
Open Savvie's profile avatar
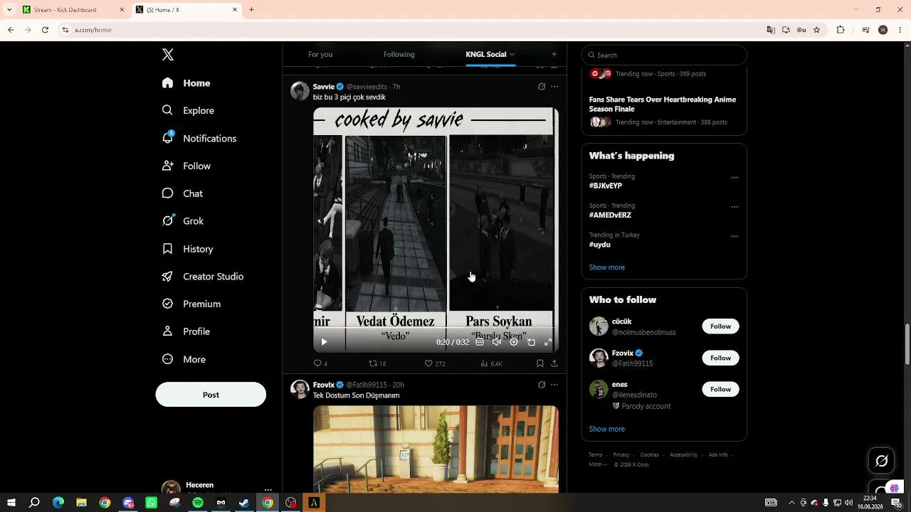point(300,91)
